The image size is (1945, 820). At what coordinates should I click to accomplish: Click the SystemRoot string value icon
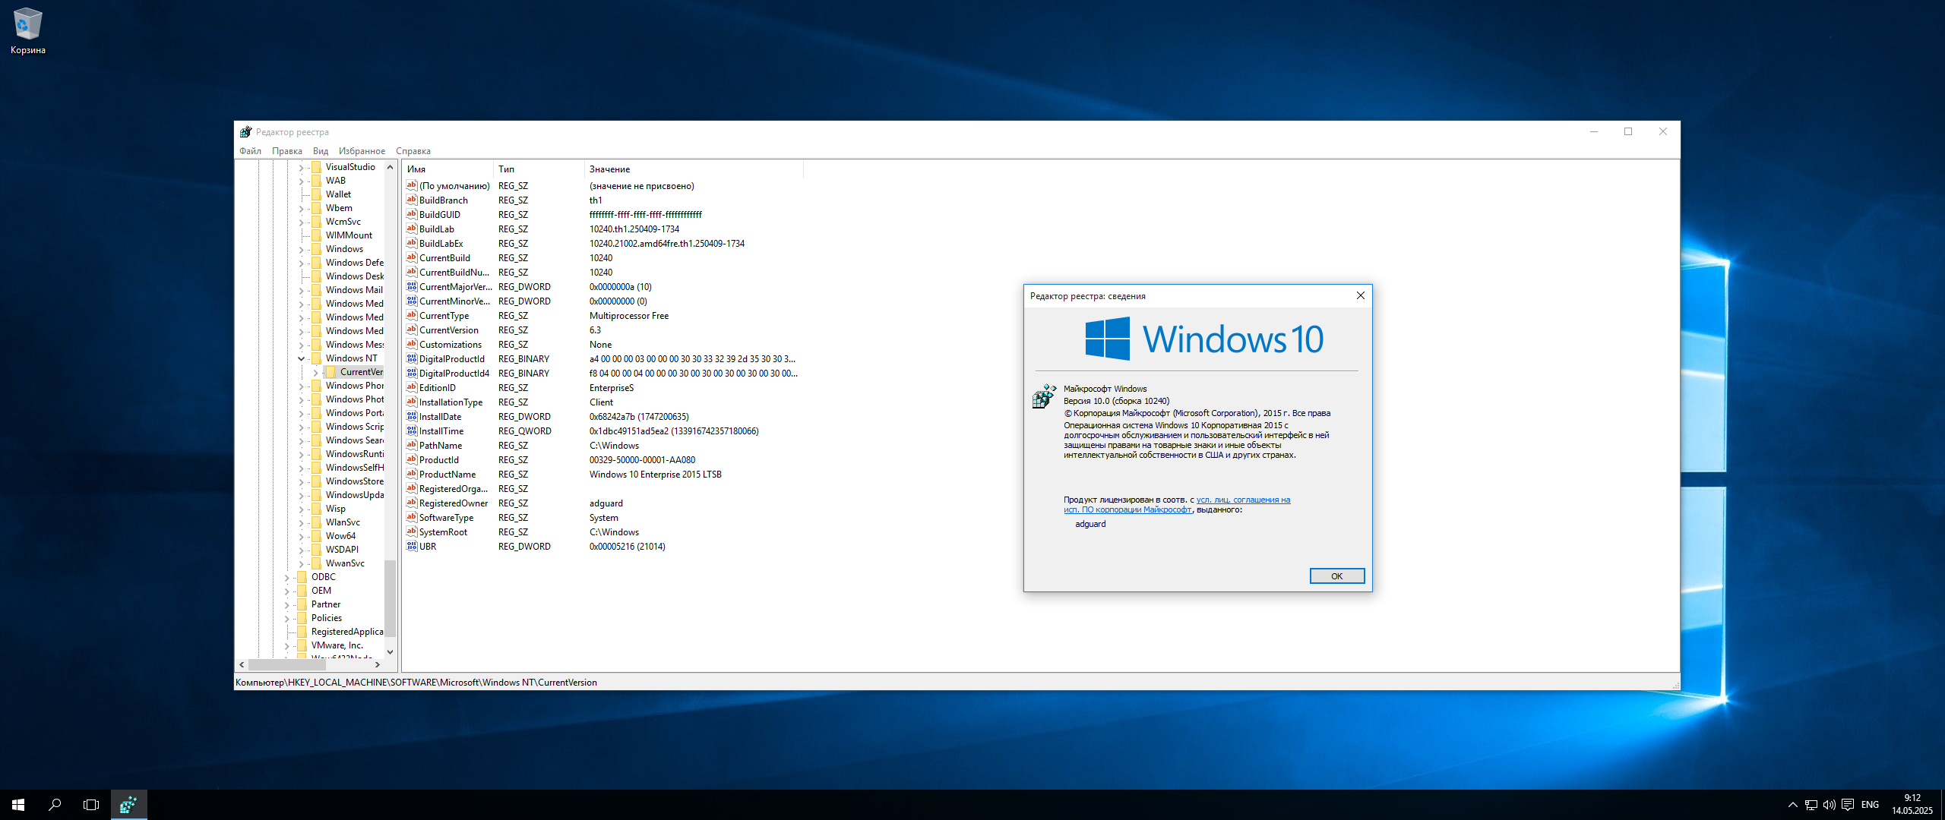412,531
